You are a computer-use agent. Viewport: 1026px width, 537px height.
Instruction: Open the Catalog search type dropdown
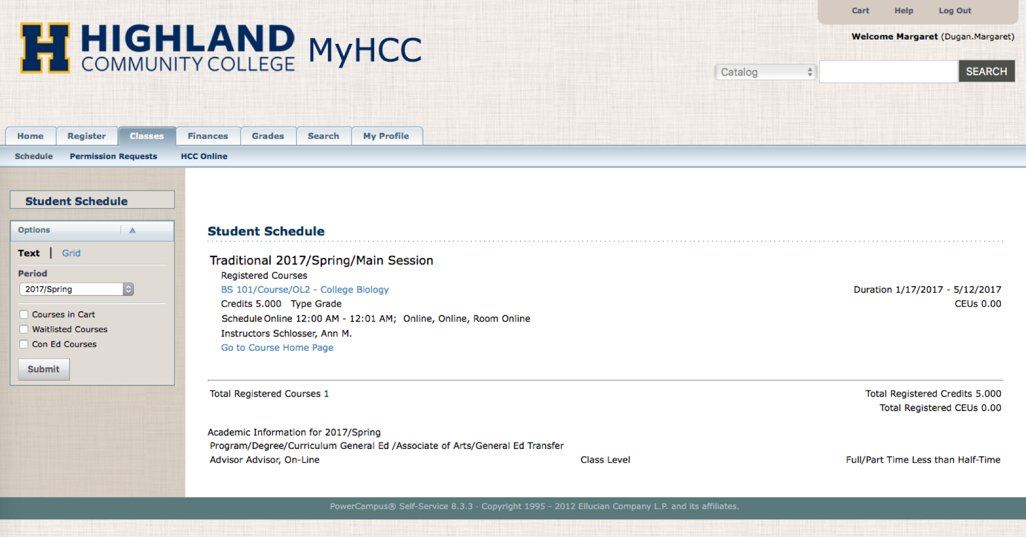[765, 72]
